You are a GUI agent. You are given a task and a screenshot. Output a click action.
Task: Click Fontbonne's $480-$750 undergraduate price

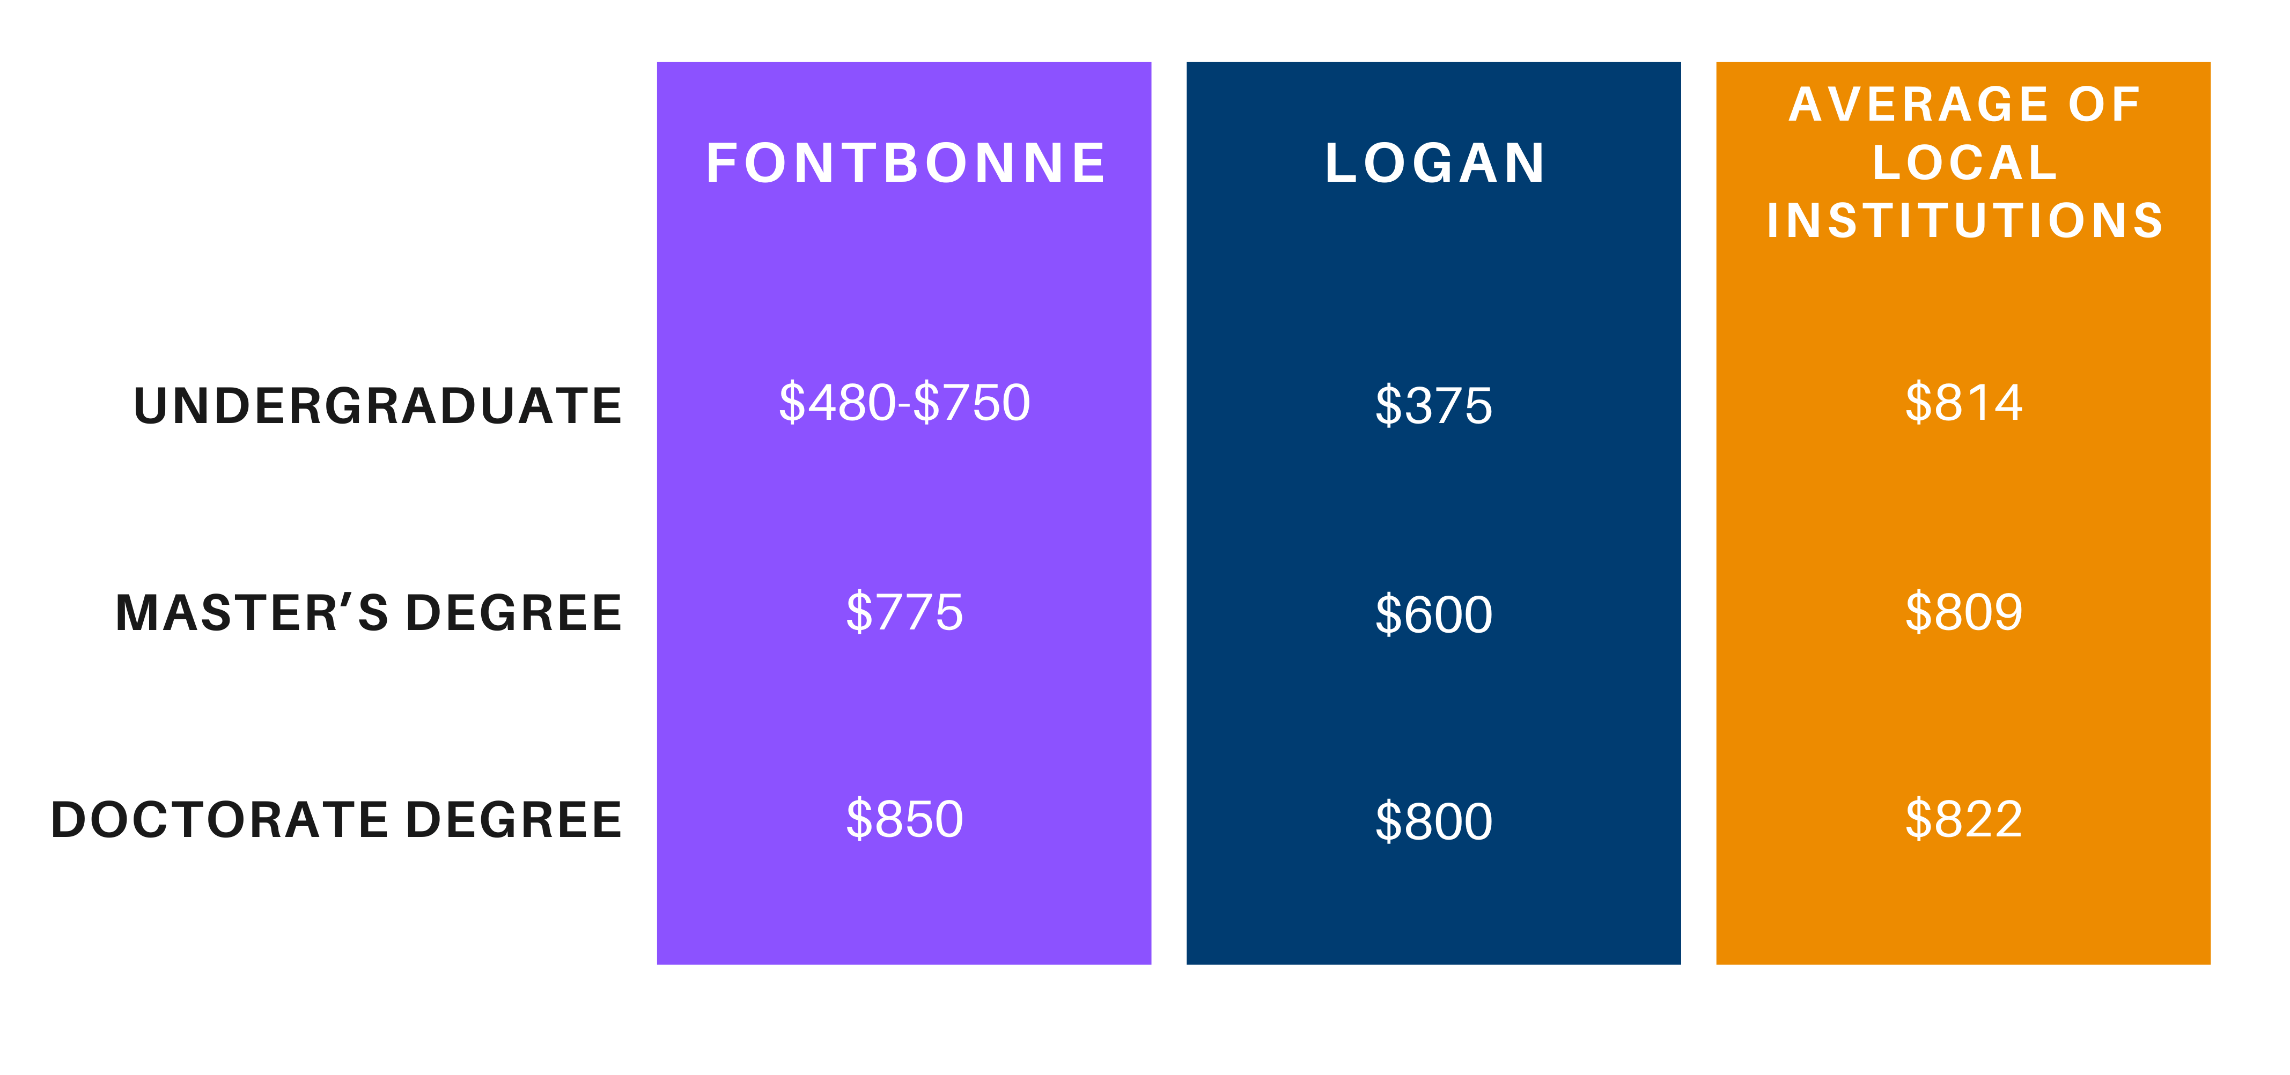(x=904, y=403)
